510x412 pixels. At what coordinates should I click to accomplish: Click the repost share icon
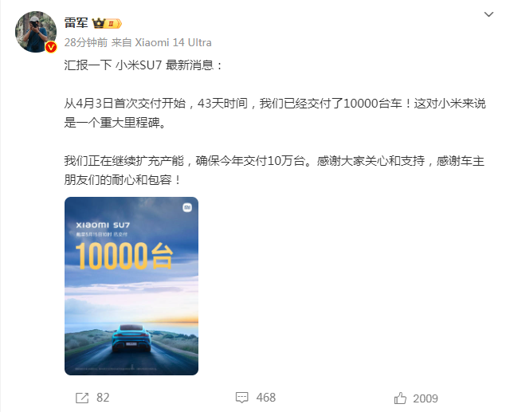click(82, 398)
